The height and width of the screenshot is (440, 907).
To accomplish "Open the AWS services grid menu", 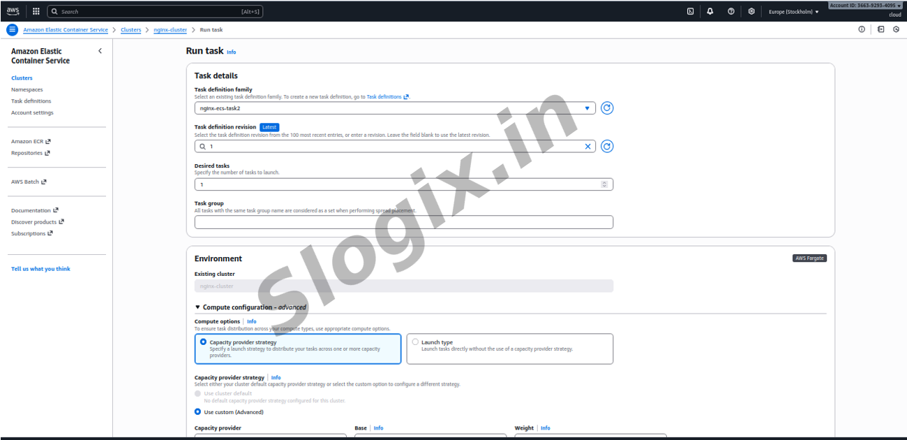I will pos(36,11).
